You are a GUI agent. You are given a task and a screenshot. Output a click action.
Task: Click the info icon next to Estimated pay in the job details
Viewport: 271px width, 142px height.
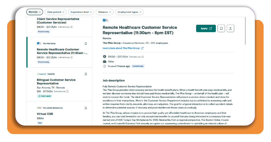pos(143,57)
